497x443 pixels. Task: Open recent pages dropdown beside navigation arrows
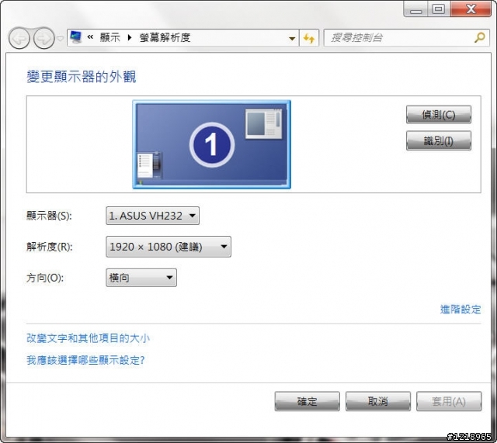coord(60,39)
